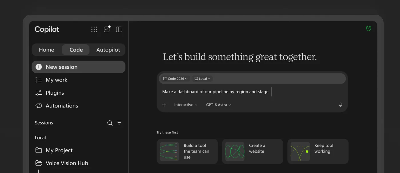Image resolution: width=400 pixels, height=173 pixels.
Task: Click the Create a website card thumbnail
Action: tap(235, 152)
